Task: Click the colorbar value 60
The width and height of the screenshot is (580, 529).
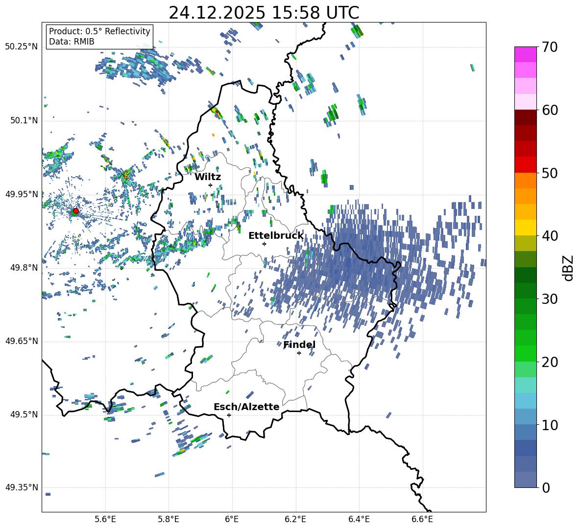Action: tap(550, 110)
